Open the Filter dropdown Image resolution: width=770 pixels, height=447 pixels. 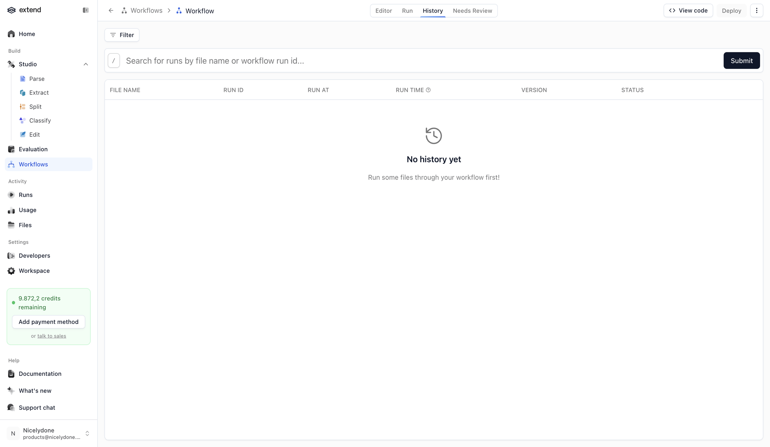coord(122,35)
